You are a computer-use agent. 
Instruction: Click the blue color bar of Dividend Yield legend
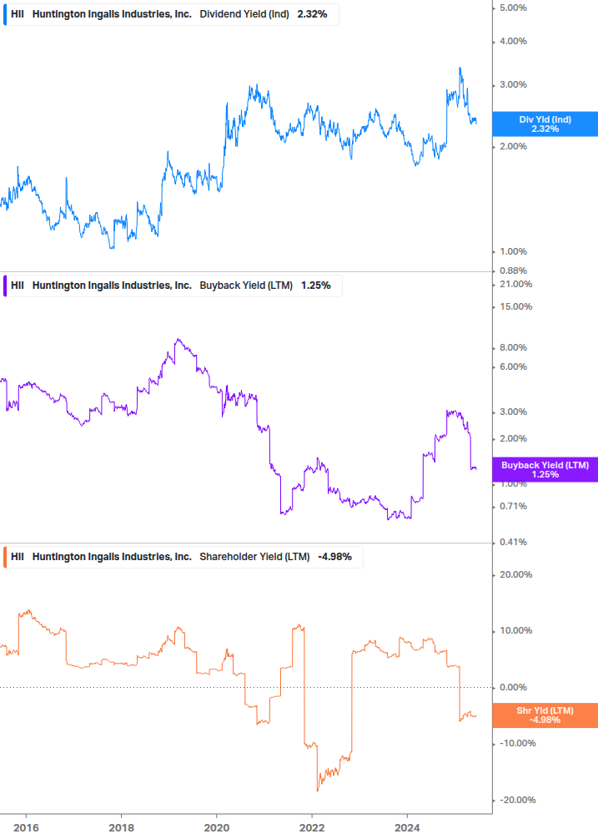tap(5, 14)
